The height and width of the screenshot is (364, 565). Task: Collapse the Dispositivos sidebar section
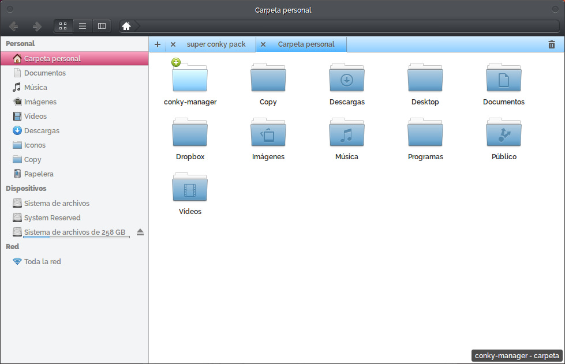click(26, 189)
